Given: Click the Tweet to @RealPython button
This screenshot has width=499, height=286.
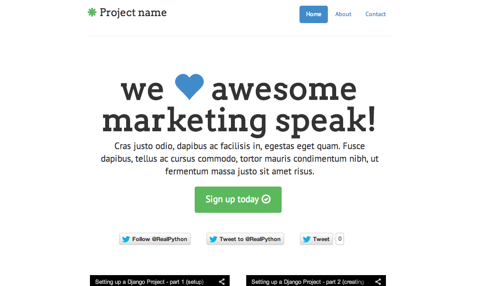Looking at the screenshot, I should pyautogui.click(x=245, y=239).
